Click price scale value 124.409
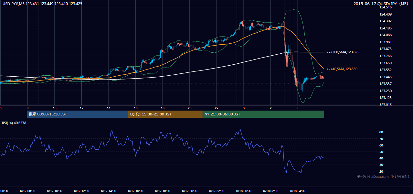 click(386, 14)
